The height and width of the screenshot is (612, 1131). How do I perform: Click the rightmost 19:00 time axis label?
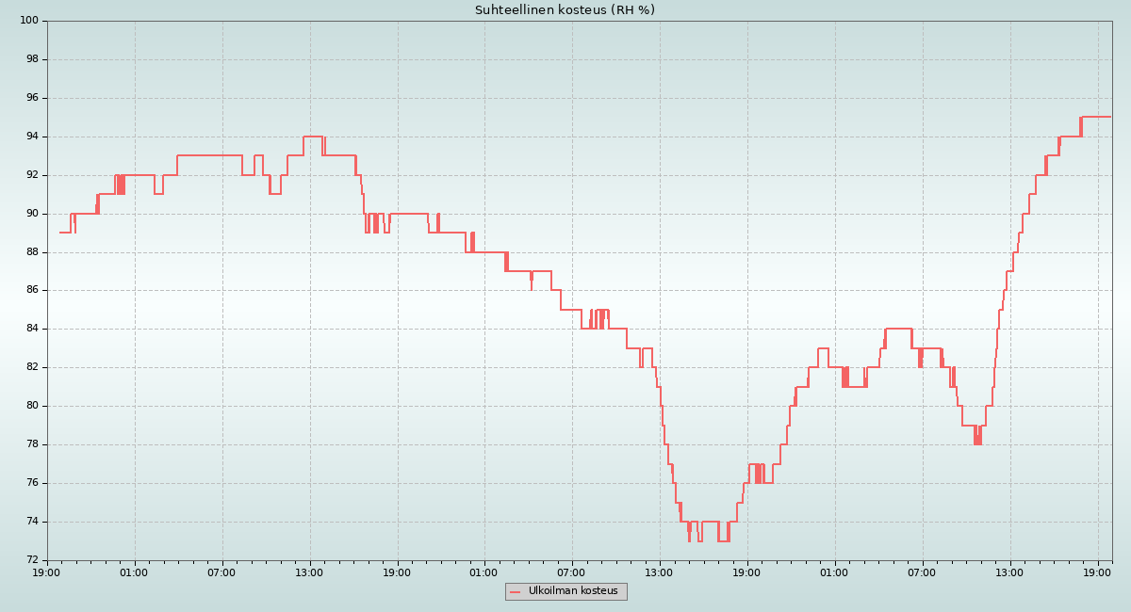pos(1097,572)
